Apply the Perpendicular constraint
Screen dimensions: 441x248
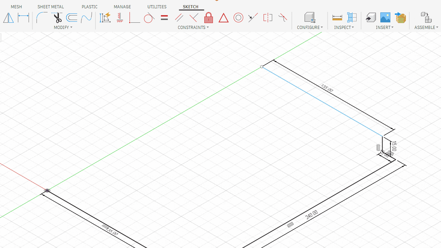[194, 18]
